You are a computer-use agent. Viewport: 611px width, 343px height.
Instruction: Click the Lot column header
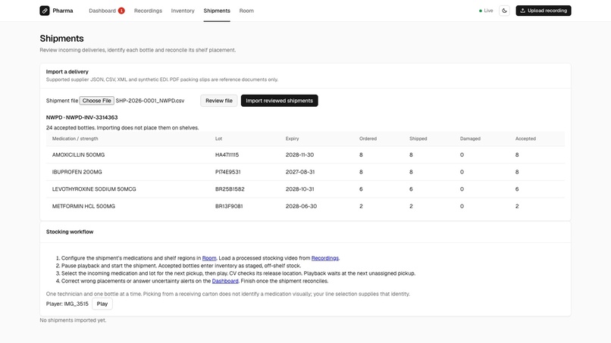click(x=218, y=139)
